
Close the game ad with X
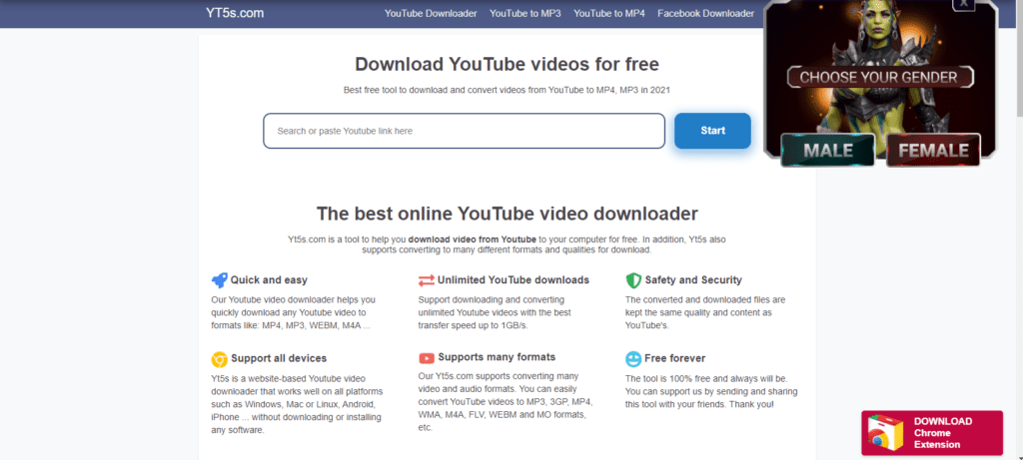pos(964,5)
